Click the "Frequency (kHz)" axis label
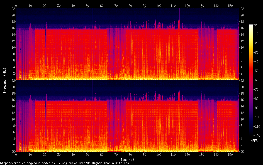 click(x=4, y=80)
